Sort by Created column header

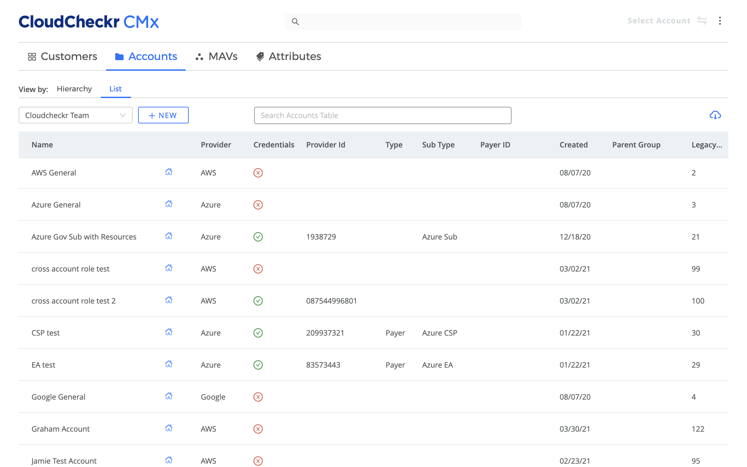pyautogui.click(x=574, y=145)
